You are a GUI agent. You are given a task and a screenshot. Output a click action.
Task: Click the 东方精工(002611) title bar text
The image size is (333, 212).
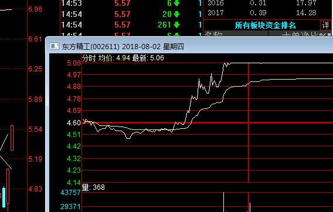tap(90, 47)
